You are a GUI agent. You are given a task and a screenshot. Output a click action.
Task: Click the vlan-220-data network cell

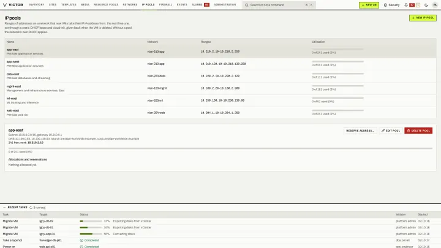[156, 76]
